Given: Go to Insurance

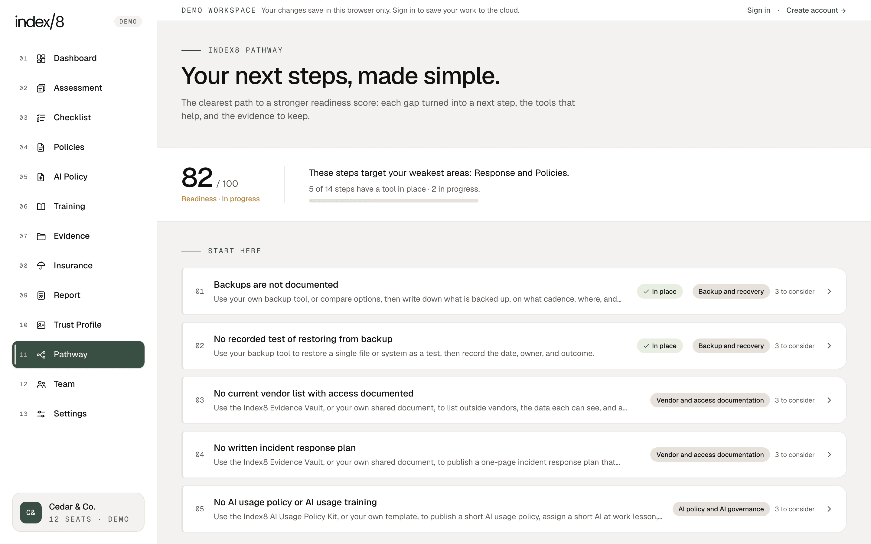Looking at the screenshot, I should 78,266.
